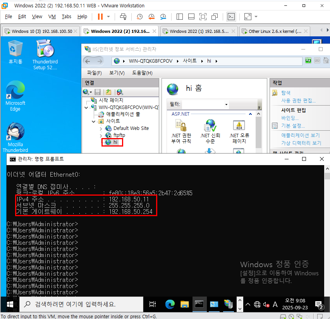Open File Explorer from the taskbar
Screen dimensions: 330x319
pos(184,304)
